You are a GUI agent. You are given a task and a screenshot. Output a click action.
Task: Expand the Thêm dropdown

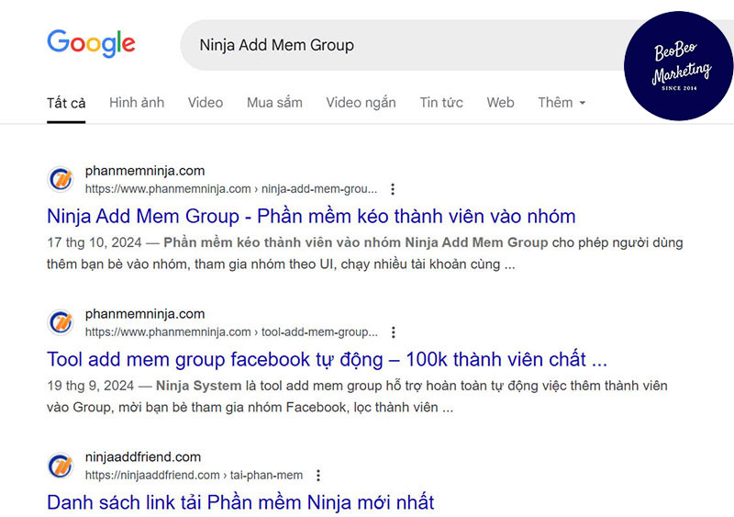(x=562, y=102)
